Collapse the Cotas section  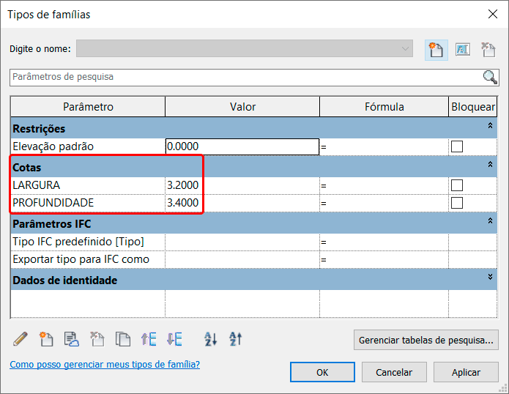489,166
